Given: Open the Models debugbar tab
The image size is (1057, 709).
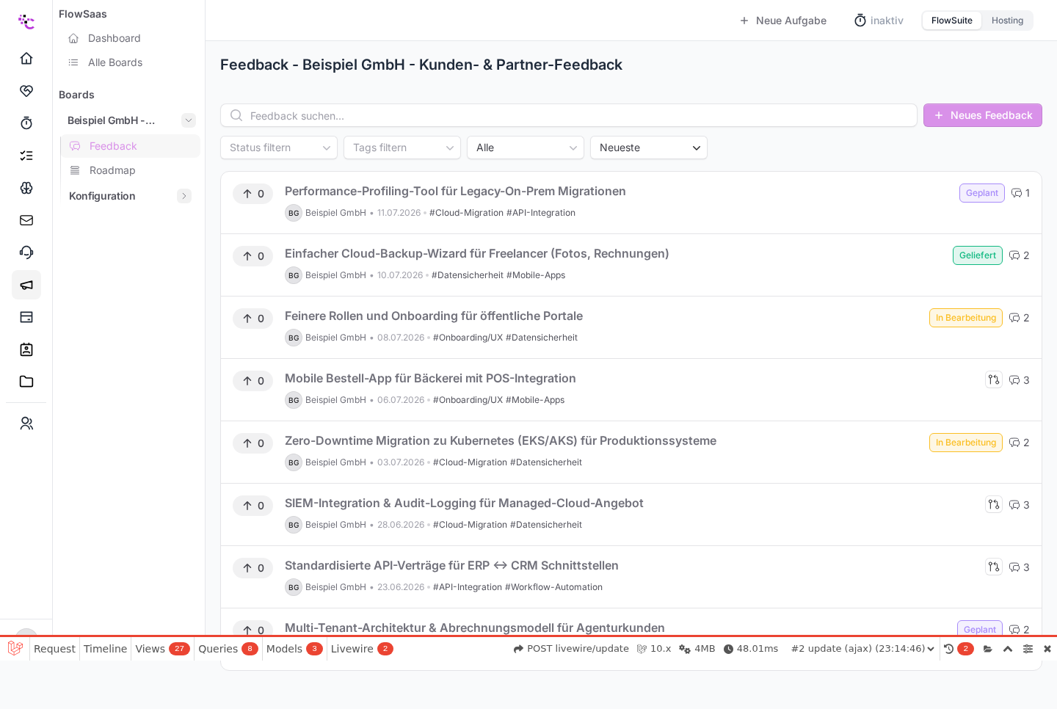Looking at the screenshot, I should click(294, 649).
